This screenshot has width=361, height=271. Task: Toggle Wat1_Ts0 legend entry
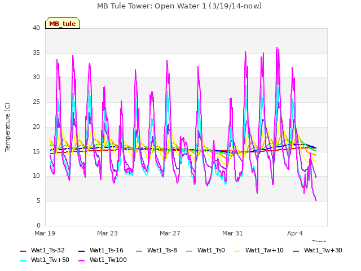tap(205, 250)
